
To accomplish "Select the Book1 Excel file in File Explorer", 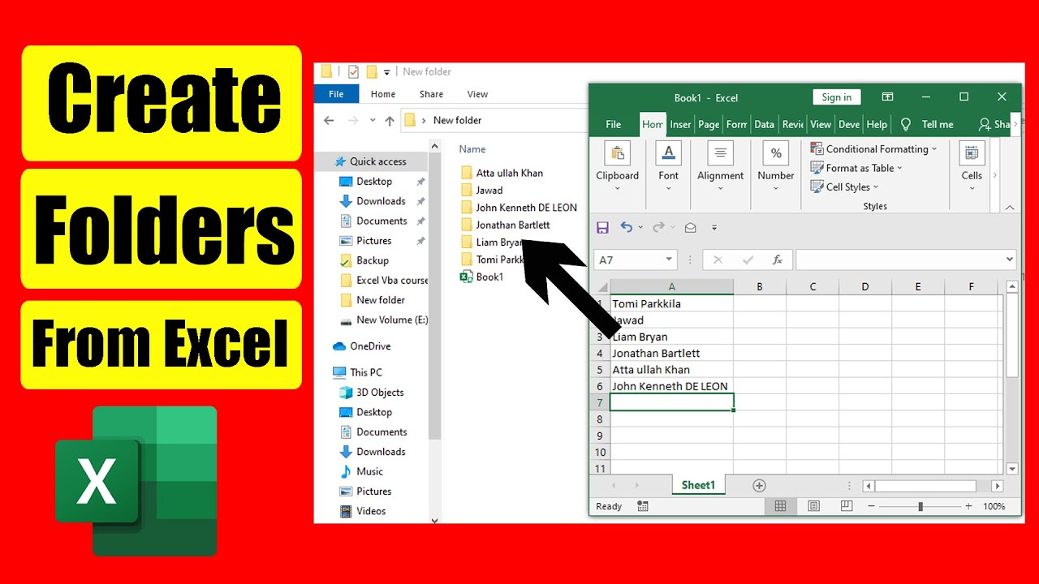I will point(481,277).
